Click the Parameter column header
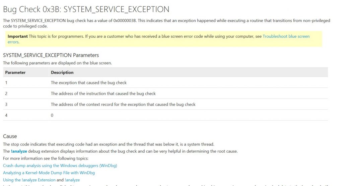Viewport: 343px width, 186px height. click(x=15, y=72)
